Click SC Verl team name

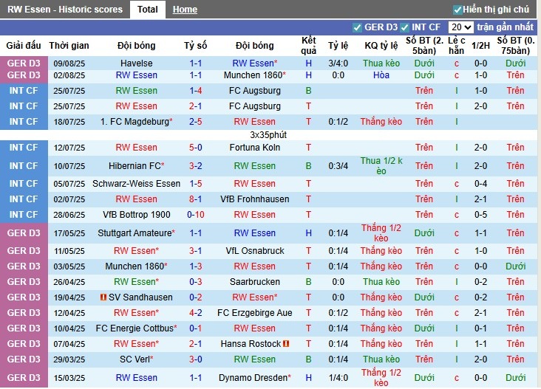[x=135, y=359]
